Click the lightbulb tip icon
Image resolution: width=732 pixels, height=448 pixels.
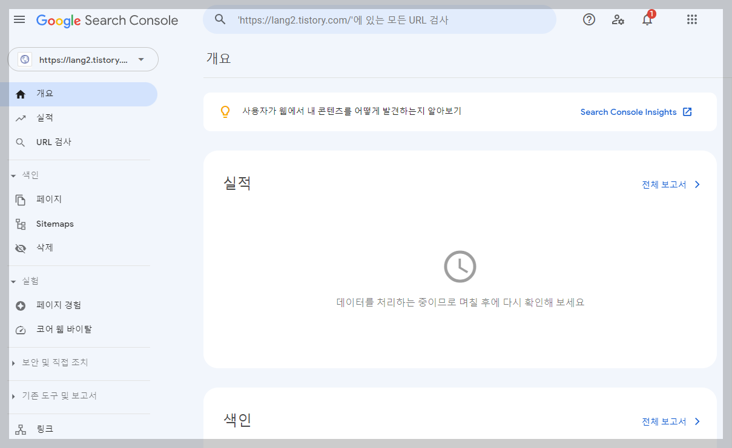click(225, 112)
